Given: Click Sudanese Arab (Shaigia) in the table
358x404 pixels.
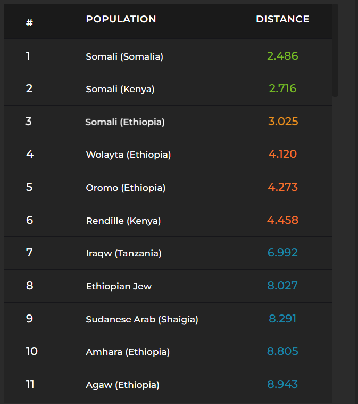Looking at the screenshot, I should [x=141, y=319].
